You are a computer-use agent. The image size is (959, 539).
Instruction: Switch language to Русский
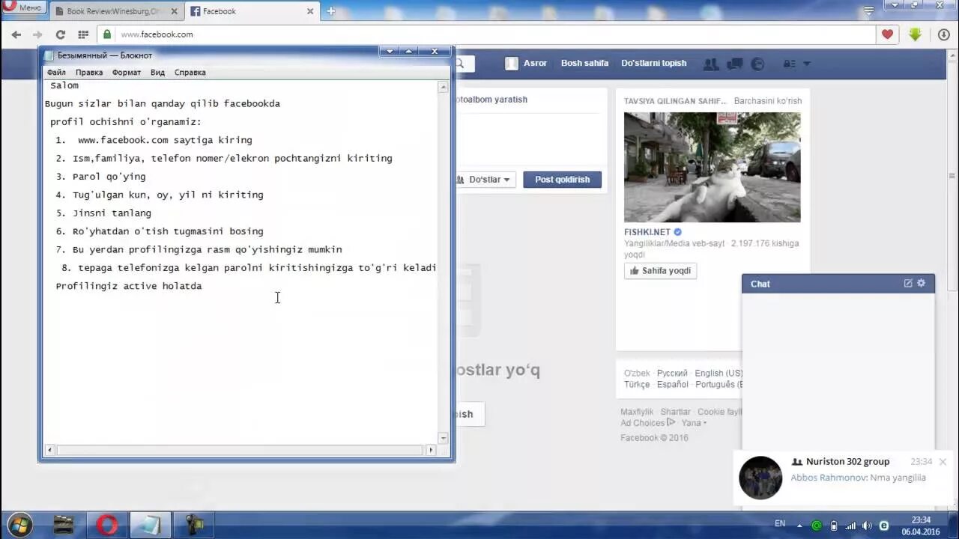tap(672, 374)
